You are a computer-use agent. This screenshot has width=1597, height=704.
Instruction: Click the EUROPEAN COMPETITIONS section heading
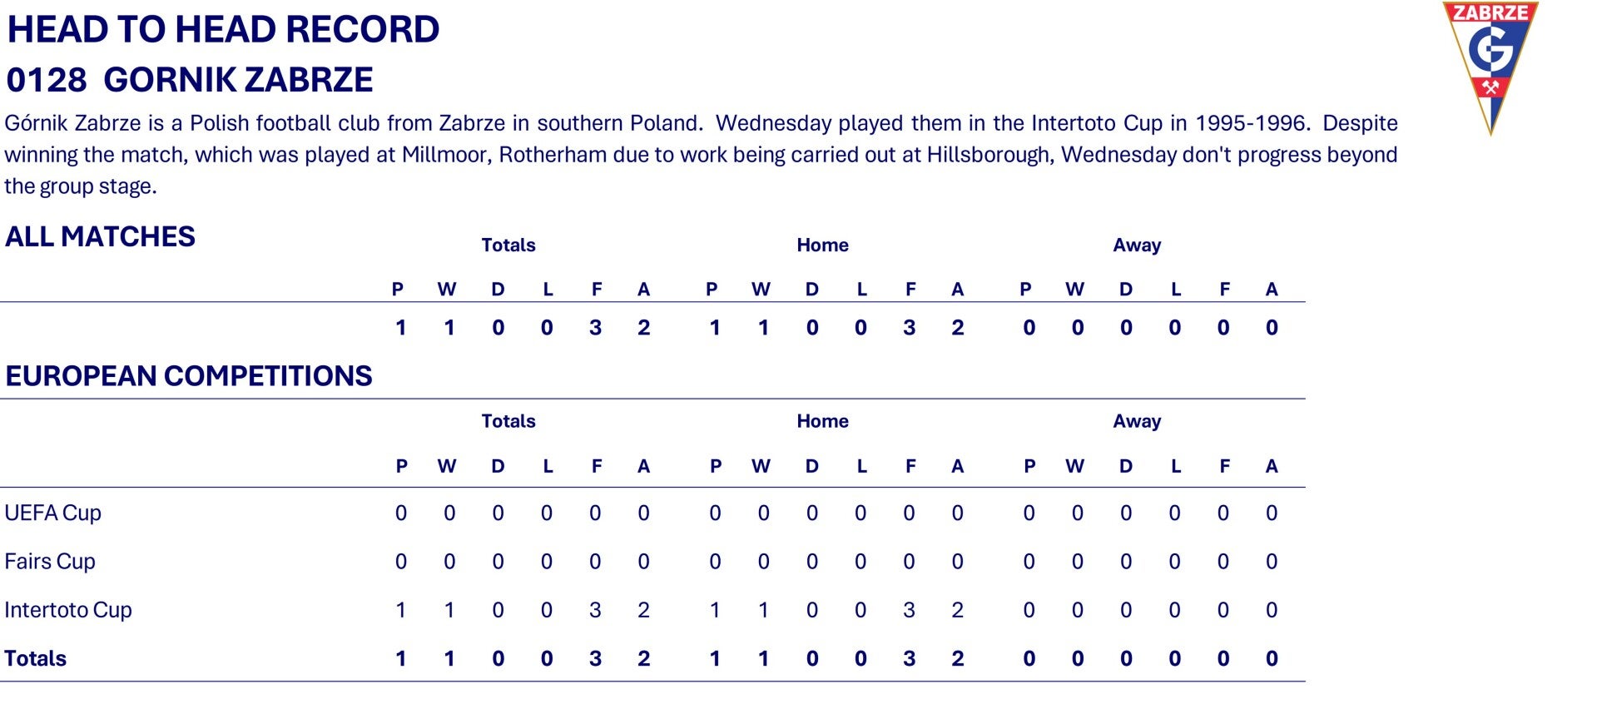point(189,376)
